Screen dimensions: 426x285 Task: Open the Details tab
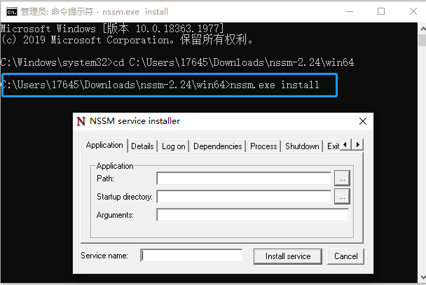pos(142,146)
